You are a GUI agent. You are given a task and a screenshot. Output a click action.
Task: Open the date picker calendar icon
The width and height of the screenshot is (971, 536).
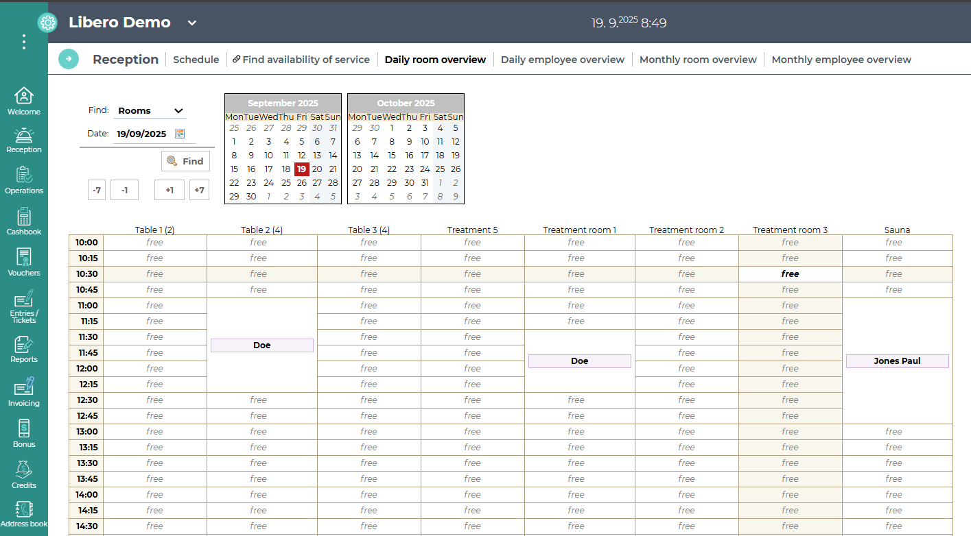[x=180, y=134]
